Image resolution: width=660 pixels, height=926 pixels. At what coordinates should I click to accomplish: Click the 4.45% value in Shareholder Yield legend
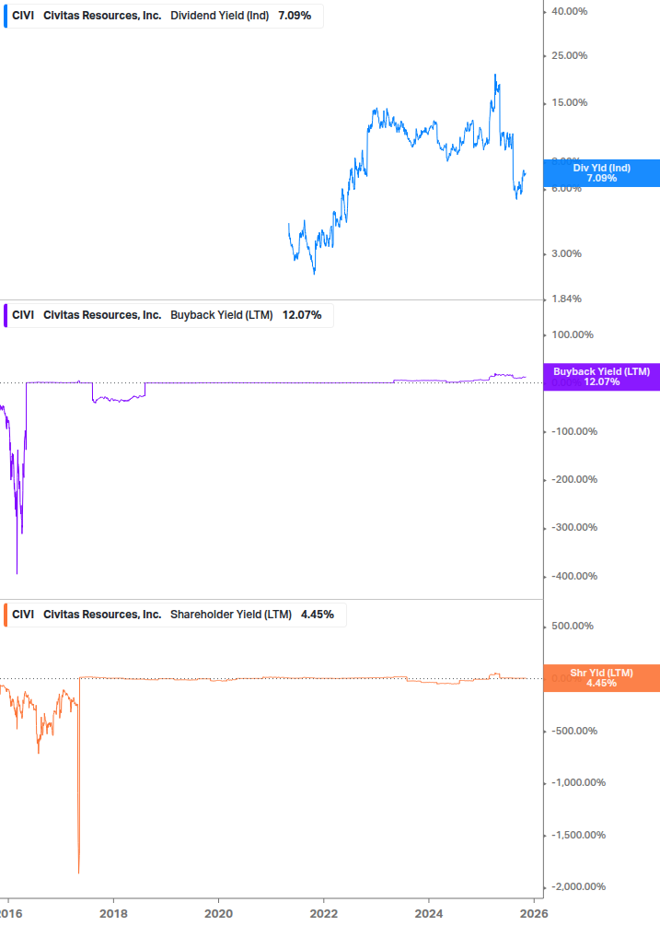pyautogui.click(x=318, y=615)
